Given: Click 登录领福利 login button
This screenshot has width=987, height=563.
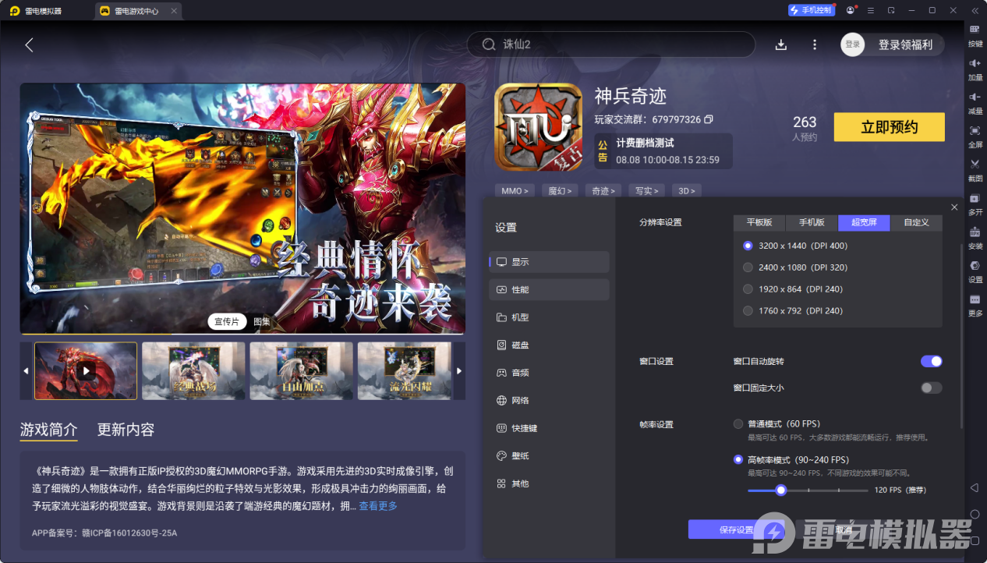Looking at the screenshot, I should [904, 44].
